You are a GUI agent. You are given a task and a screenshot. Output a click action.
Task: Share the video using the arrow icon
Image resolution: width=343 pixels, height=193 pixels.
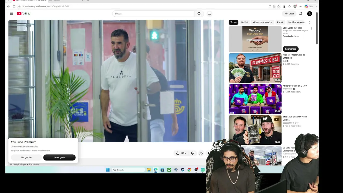pyautogui.click(x=201, y=153)
